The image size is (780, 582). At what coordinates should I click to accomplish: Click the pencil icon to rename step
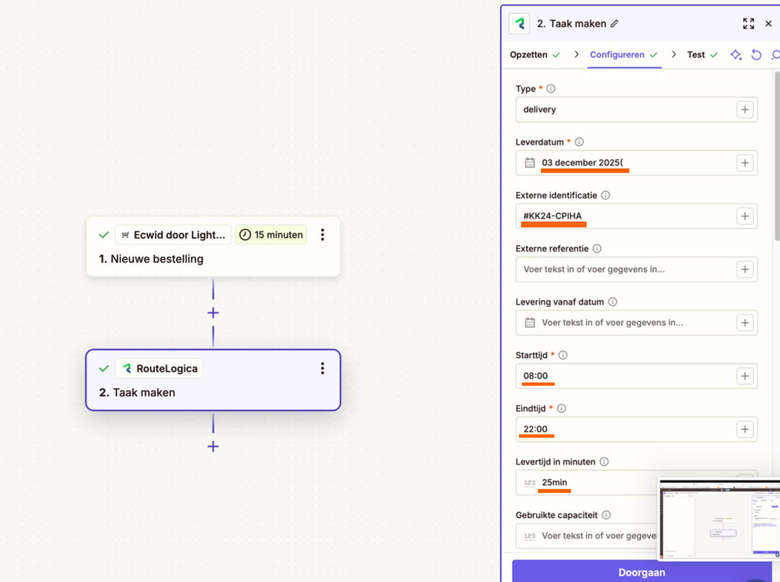coord(614,24)
